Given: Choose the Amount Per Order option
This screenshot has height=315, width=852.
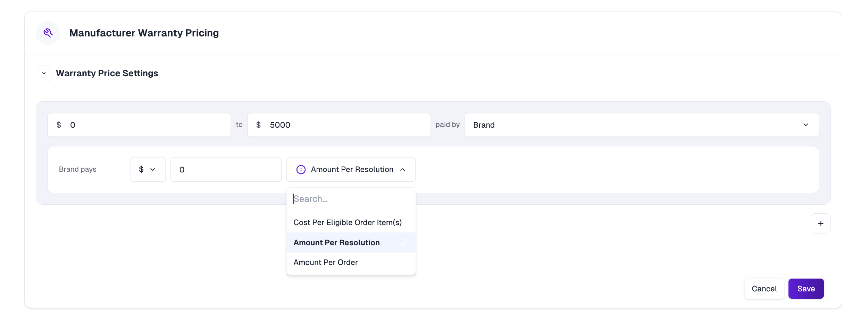Looking at the screenshot, I should coord(351,262).
